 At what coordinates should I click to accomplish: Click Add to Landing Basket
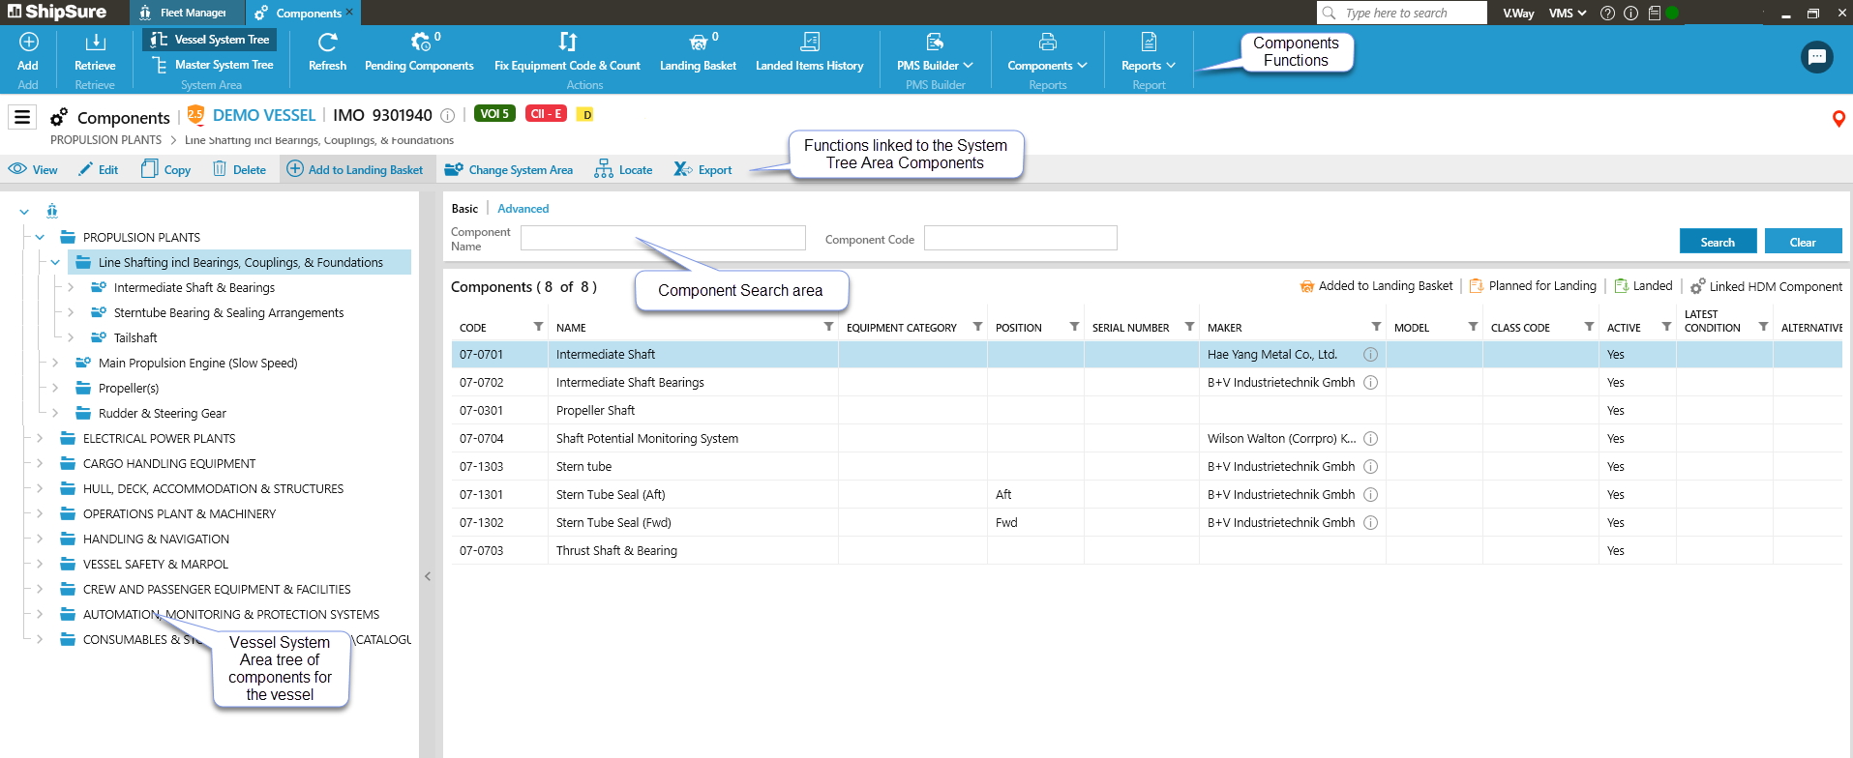pyautogui.click(x=355, y=169)
